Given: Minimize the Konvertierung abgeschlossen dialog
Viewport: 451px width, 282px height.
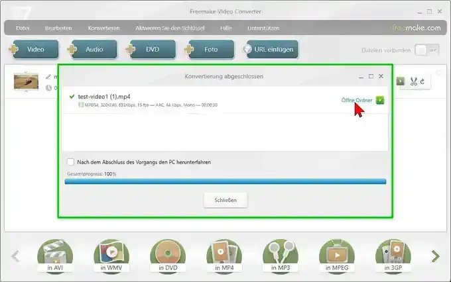Looking at the screenshot, I should pyautogui.click(x=361, y=77).
